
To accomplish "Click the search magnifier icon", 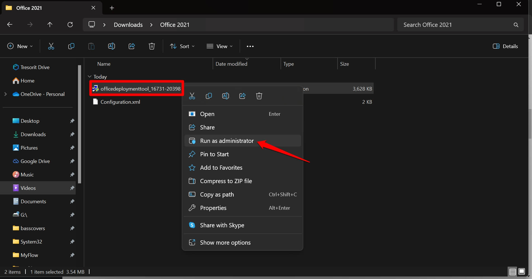I will point(516,25).
